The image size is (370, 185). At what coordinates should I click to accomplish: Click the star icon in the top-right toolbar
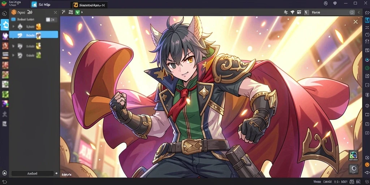click(286, 12)
